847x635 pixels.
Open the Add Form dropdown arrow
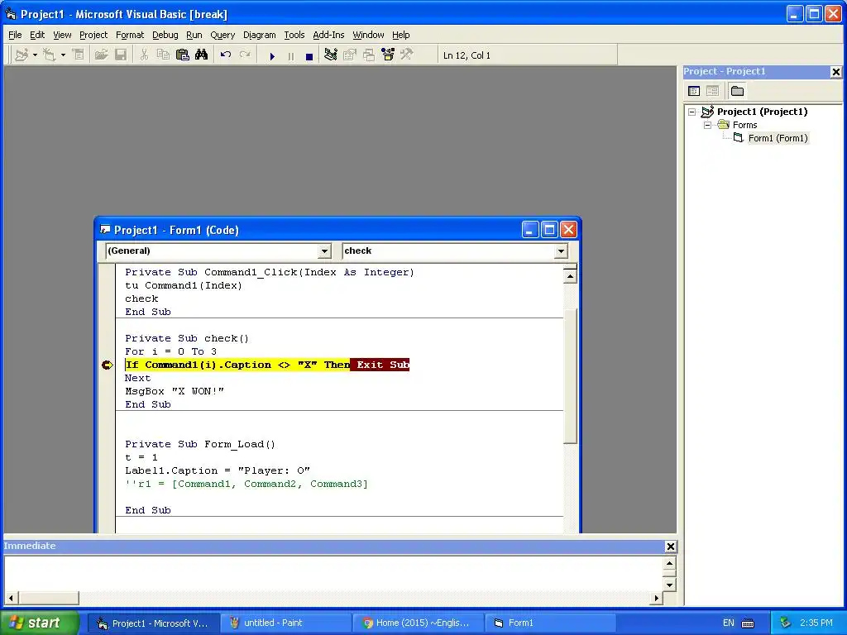coord(63,55)
